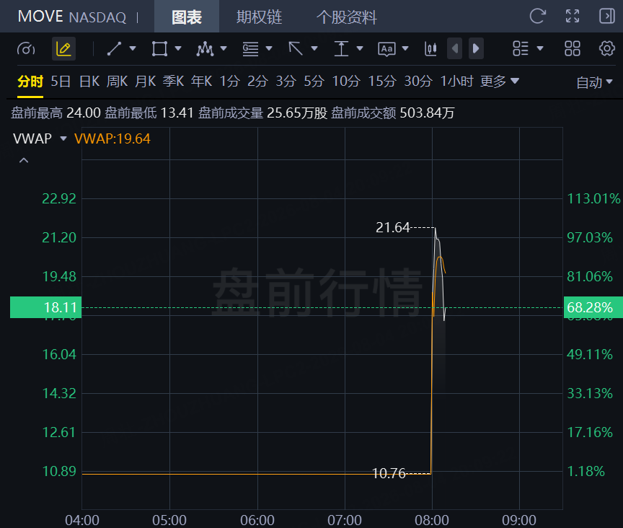Click the VWAP:19.64 value text
Screen dimensions: 623x528
click(x=112, y=138)
